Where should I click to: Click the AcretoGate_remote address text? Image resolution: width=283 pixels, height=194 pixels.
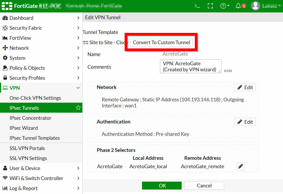click(202, 166)
